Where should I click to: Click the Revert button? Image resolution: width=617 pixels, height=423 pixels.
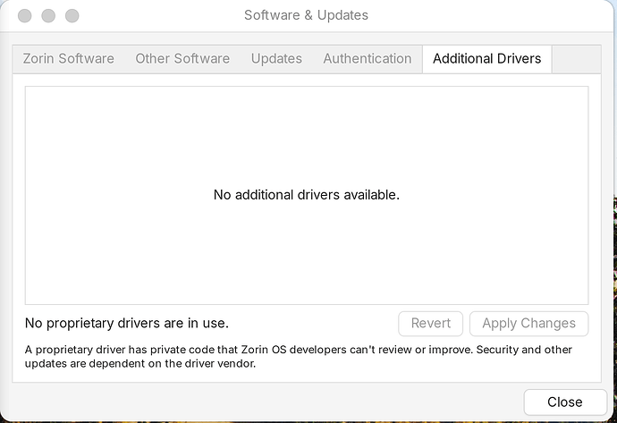430,324
